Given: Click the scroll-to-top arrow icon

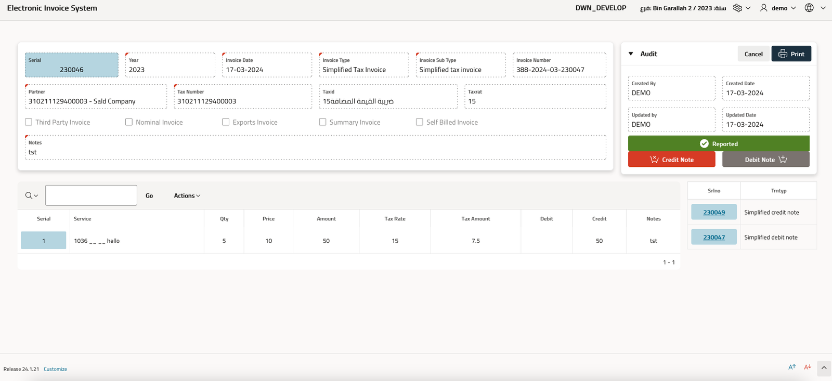Looking at the screenshot, I should 824,368.
